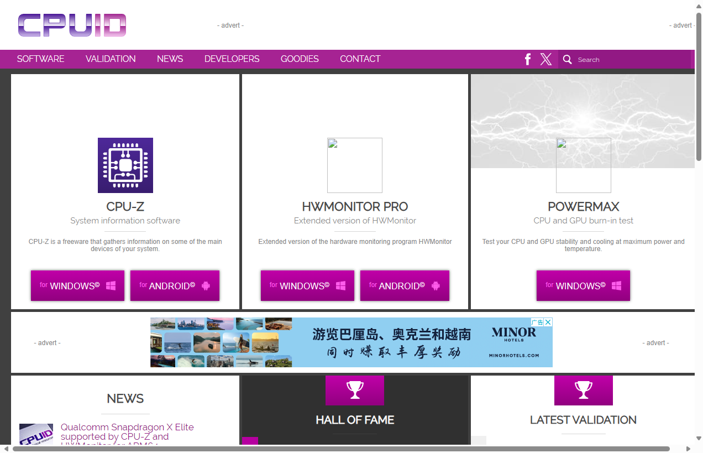This screenshot has height=453, width=703.
Task: Download CPU-Z for Android
Action: click(175, 285)
